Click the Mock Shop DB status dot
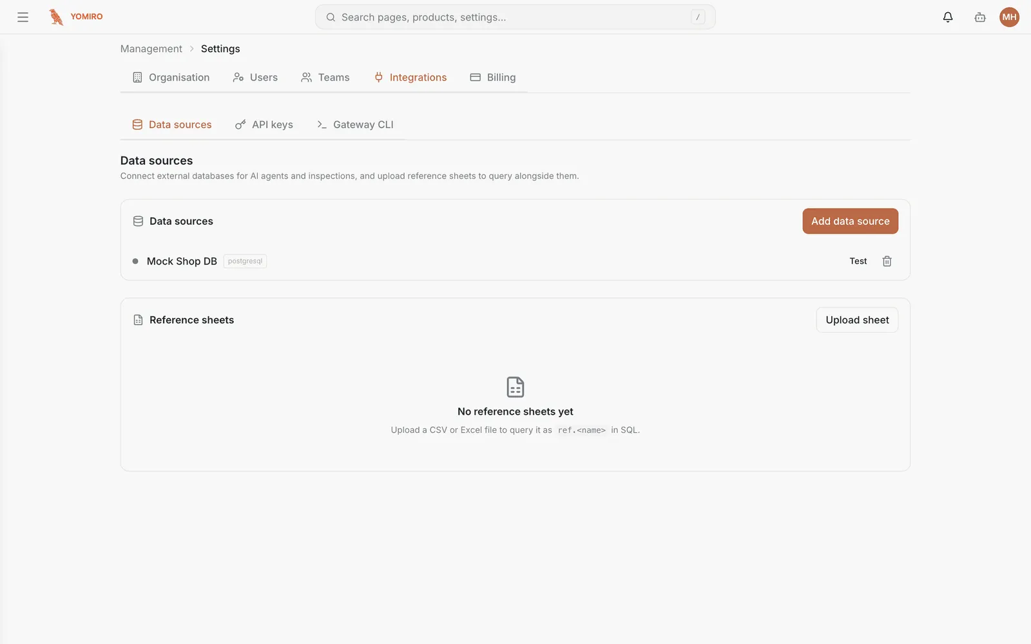 (x=135, y=261)
